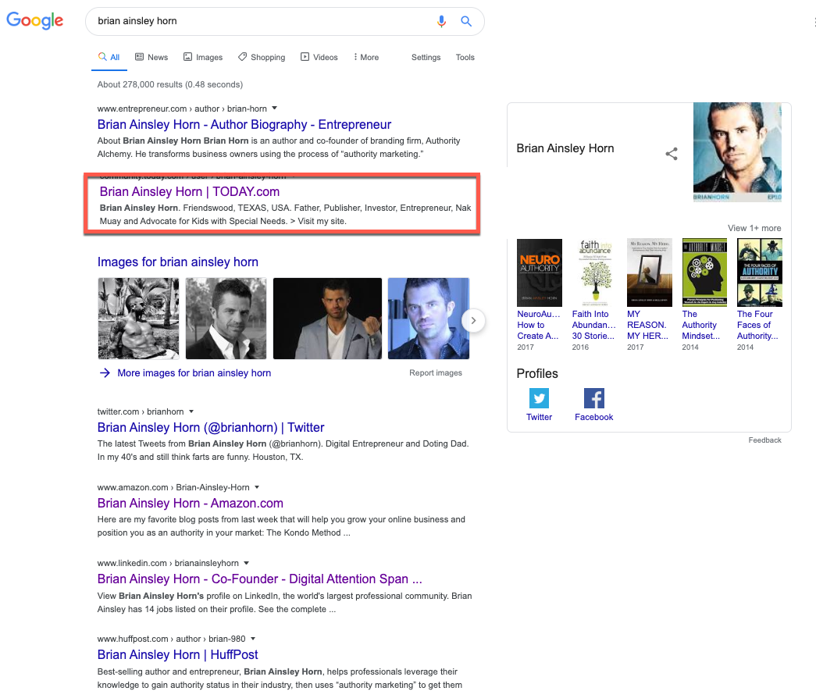Expand dropdown next to twitter.com URL
This screenshot has width=816, height=691.
[x=191, y=411]
